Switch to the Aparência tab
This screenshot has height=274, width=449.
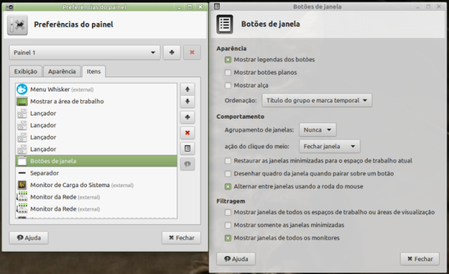click(x=62, y=72)
